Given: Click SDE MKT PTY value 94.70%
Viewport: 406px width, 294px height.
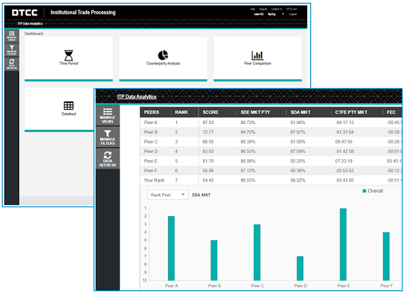Looking at the screenshot, I should point(248,132).
